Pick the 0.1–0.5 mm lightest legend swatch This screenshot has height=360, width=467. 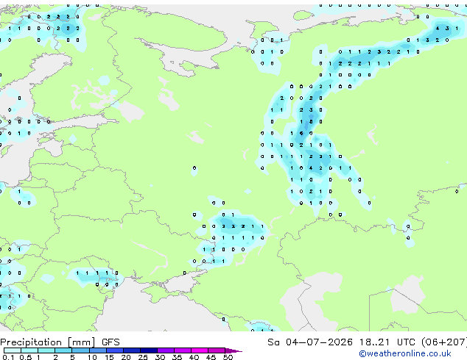pos(13,350)
